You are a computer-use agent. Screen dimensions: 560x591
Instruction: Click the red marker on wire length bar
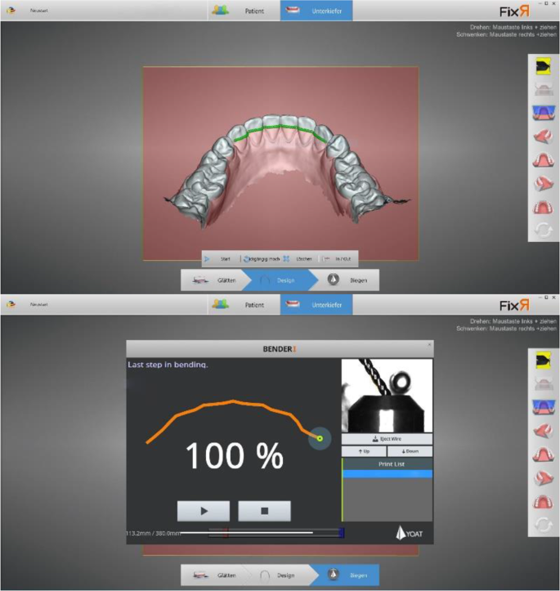click(226, 533)
